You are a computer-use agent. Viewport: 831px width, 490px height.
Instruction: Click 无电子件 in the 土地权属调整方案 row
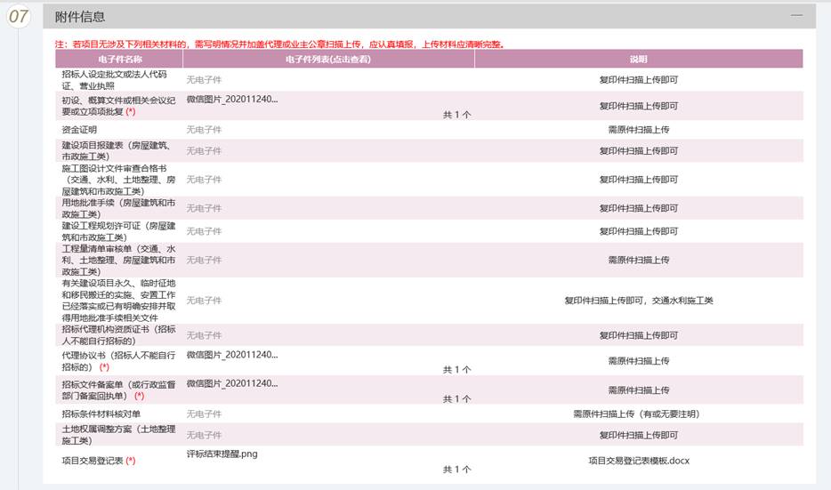pyautogui.click(x=204, y=435)
